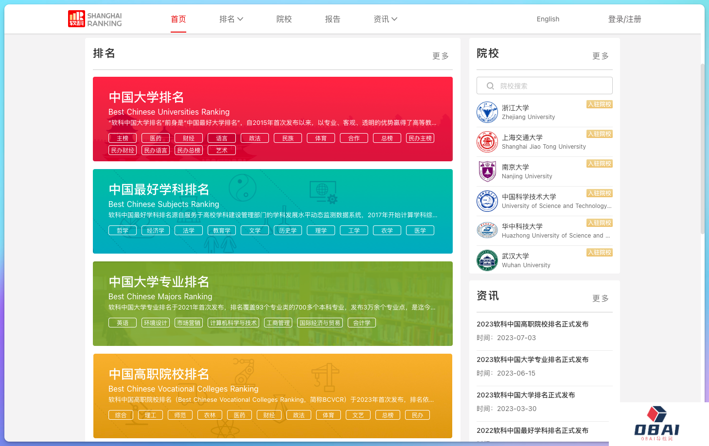Select the 民办财经 tag
This screenshot has height=446, width=709.
pyautogui.click(x=123, y=150)
